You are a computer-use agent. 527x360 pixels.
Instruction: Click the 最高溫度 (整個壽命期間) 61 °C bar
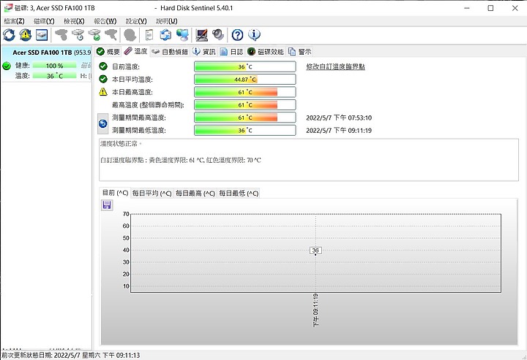tap(245, 105)
